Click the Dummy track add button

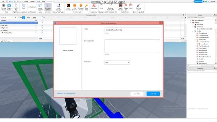(x=36, y=20)
